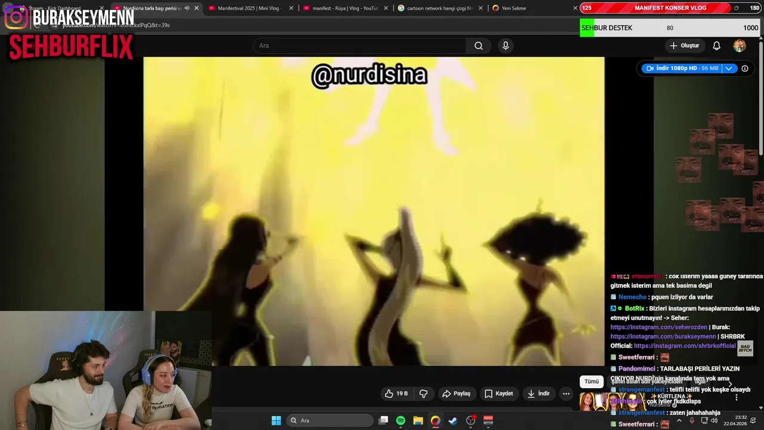
Task: Open Steam from the taskbar
Action: coord(453,420)
